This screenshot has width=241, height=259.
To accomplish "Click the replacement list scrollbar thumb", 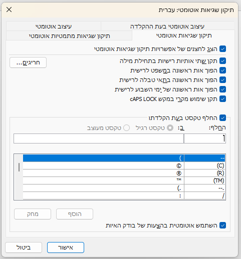I will point(19,167).
